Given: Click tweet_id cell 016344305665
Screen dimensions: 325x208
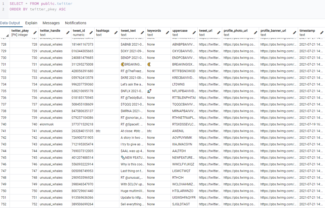Looking at the screenshot, I should (82, 51).
